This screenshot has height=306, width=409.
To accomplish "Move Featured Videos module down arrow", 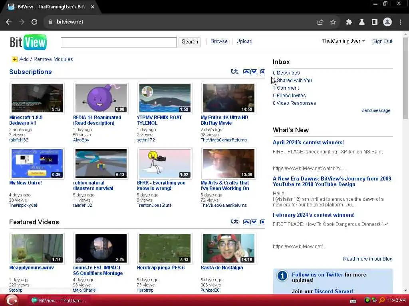I will click(254, 222).
